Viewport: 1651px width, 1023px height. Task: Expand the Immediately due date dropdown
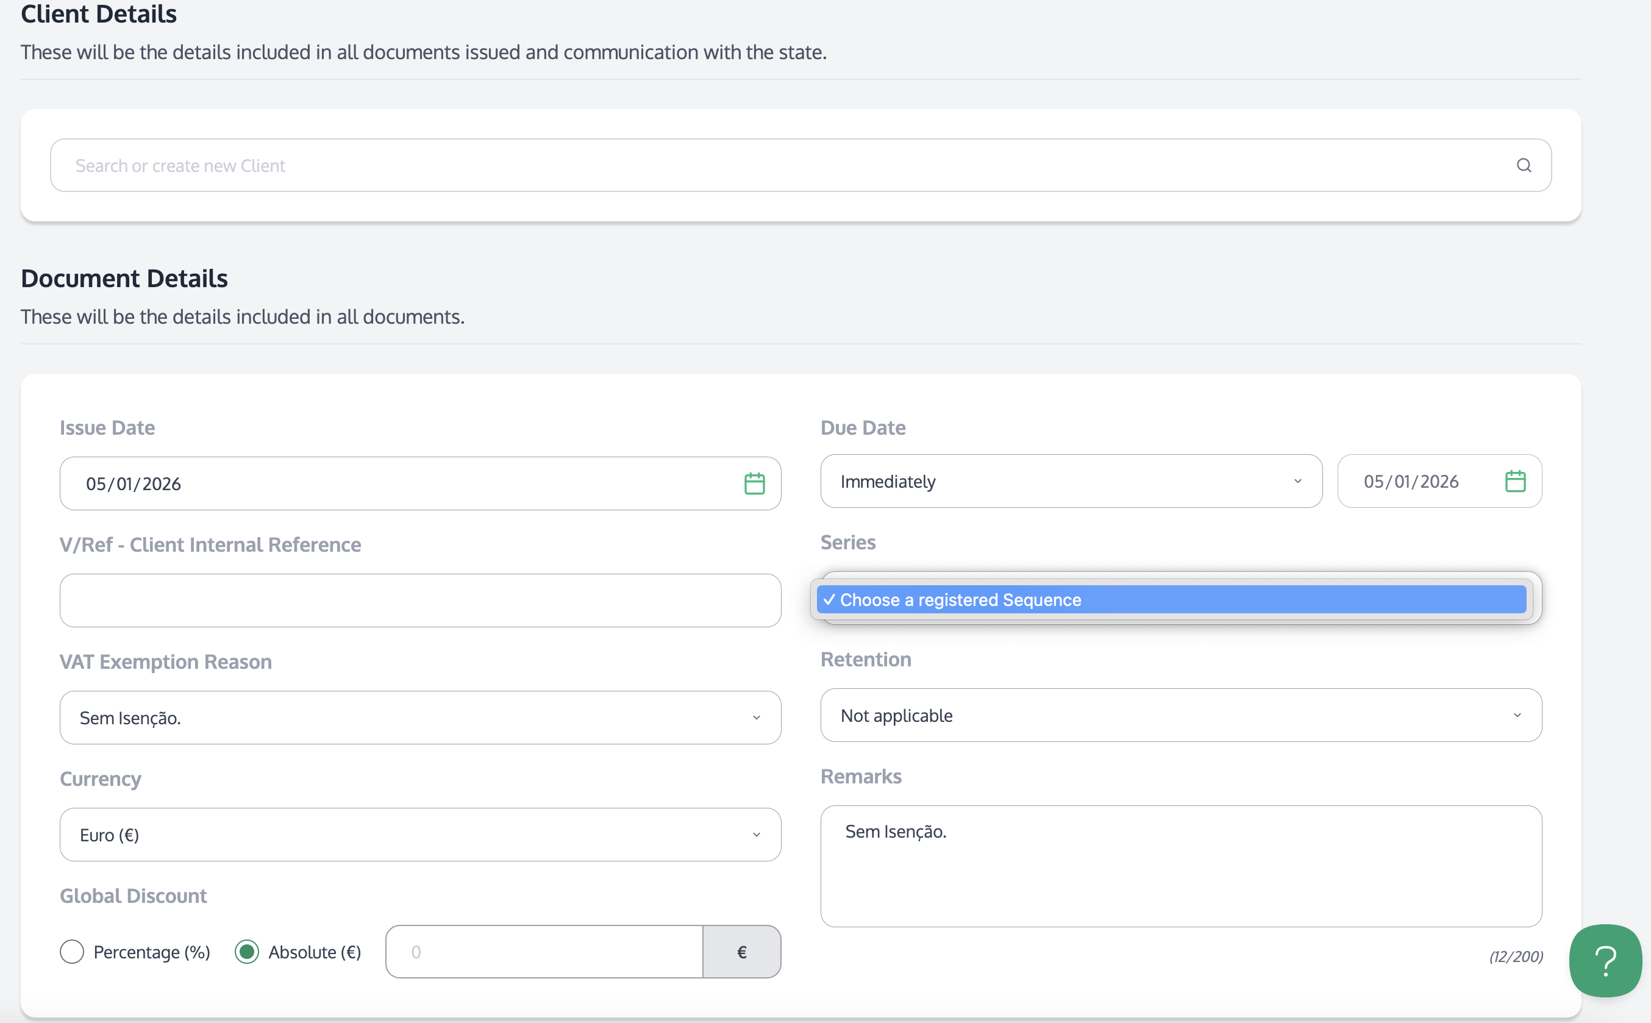[1071, 481]
